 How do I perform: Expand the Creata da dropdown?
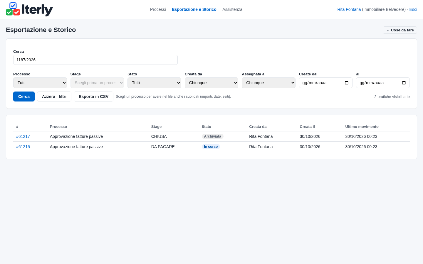pos(211,83)
